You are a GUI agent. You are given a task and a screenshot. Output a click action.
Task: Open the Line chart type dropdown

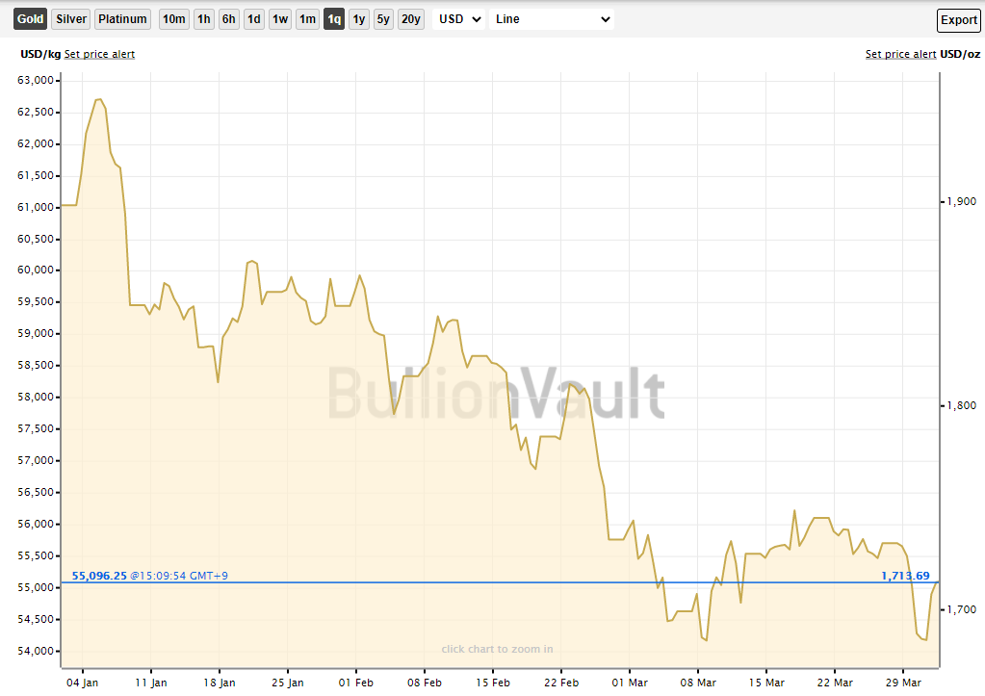tap(552, 19)
